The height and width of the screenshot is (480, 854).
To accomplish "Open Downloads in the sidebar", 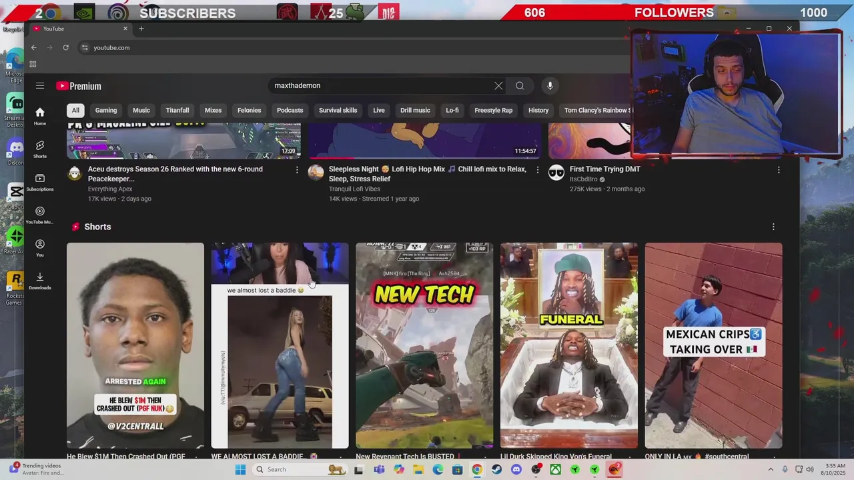I will (x=40, y=281).
